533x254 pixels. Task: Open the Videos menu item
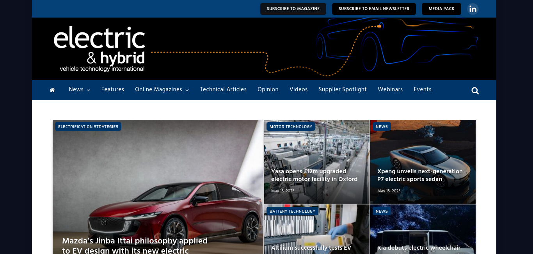[x=298, y=89]
